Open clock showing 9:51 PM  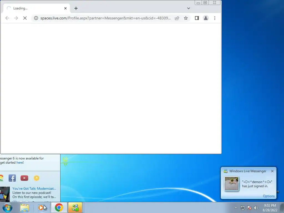pos(270,208)
